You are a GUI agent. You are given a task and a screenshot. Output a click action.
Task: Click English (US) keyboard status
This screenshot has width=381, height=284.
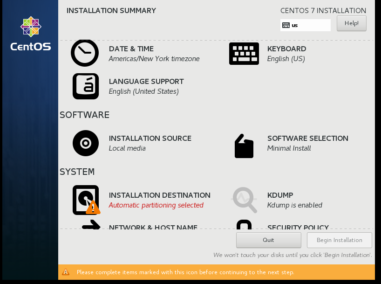286,59
